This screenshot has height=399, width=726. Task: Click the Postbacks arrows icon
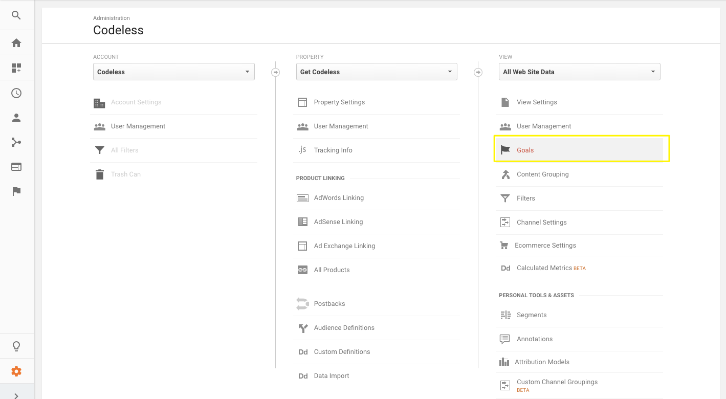[302, 304]
